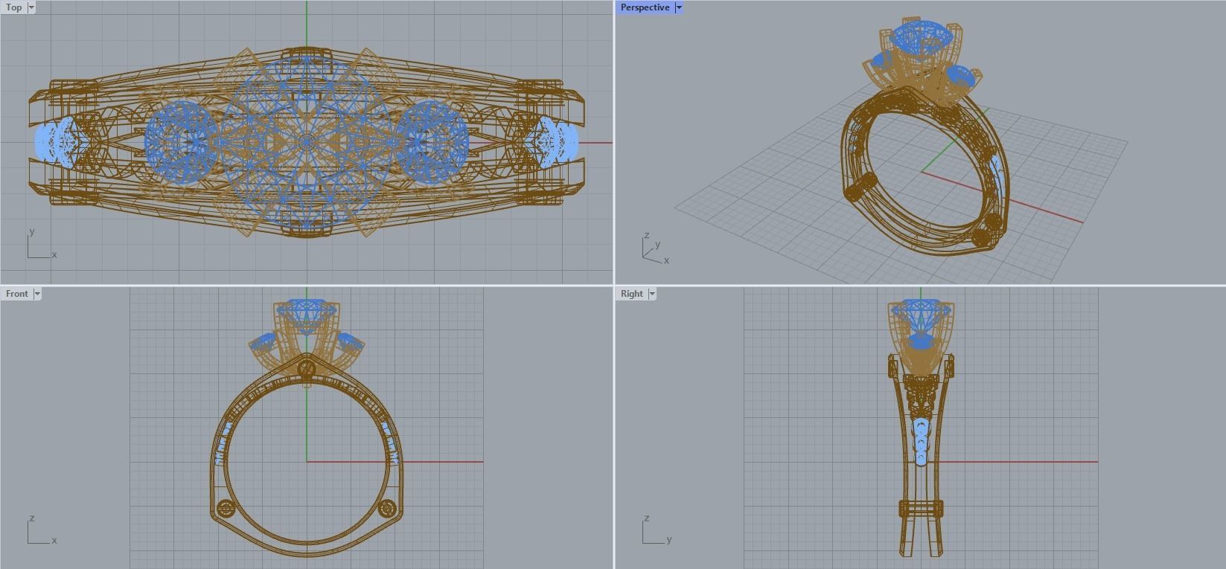Open the Top viewport dropdown arrow
The height and width of the screenshot is (569, 1226).
[x=31, y=7]
